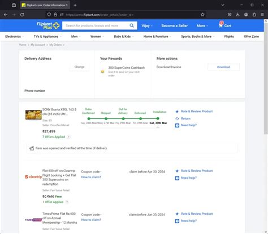Open Rate & Review Product for Sony
This screenshot has width=268, height=234.
pos(197,111)
